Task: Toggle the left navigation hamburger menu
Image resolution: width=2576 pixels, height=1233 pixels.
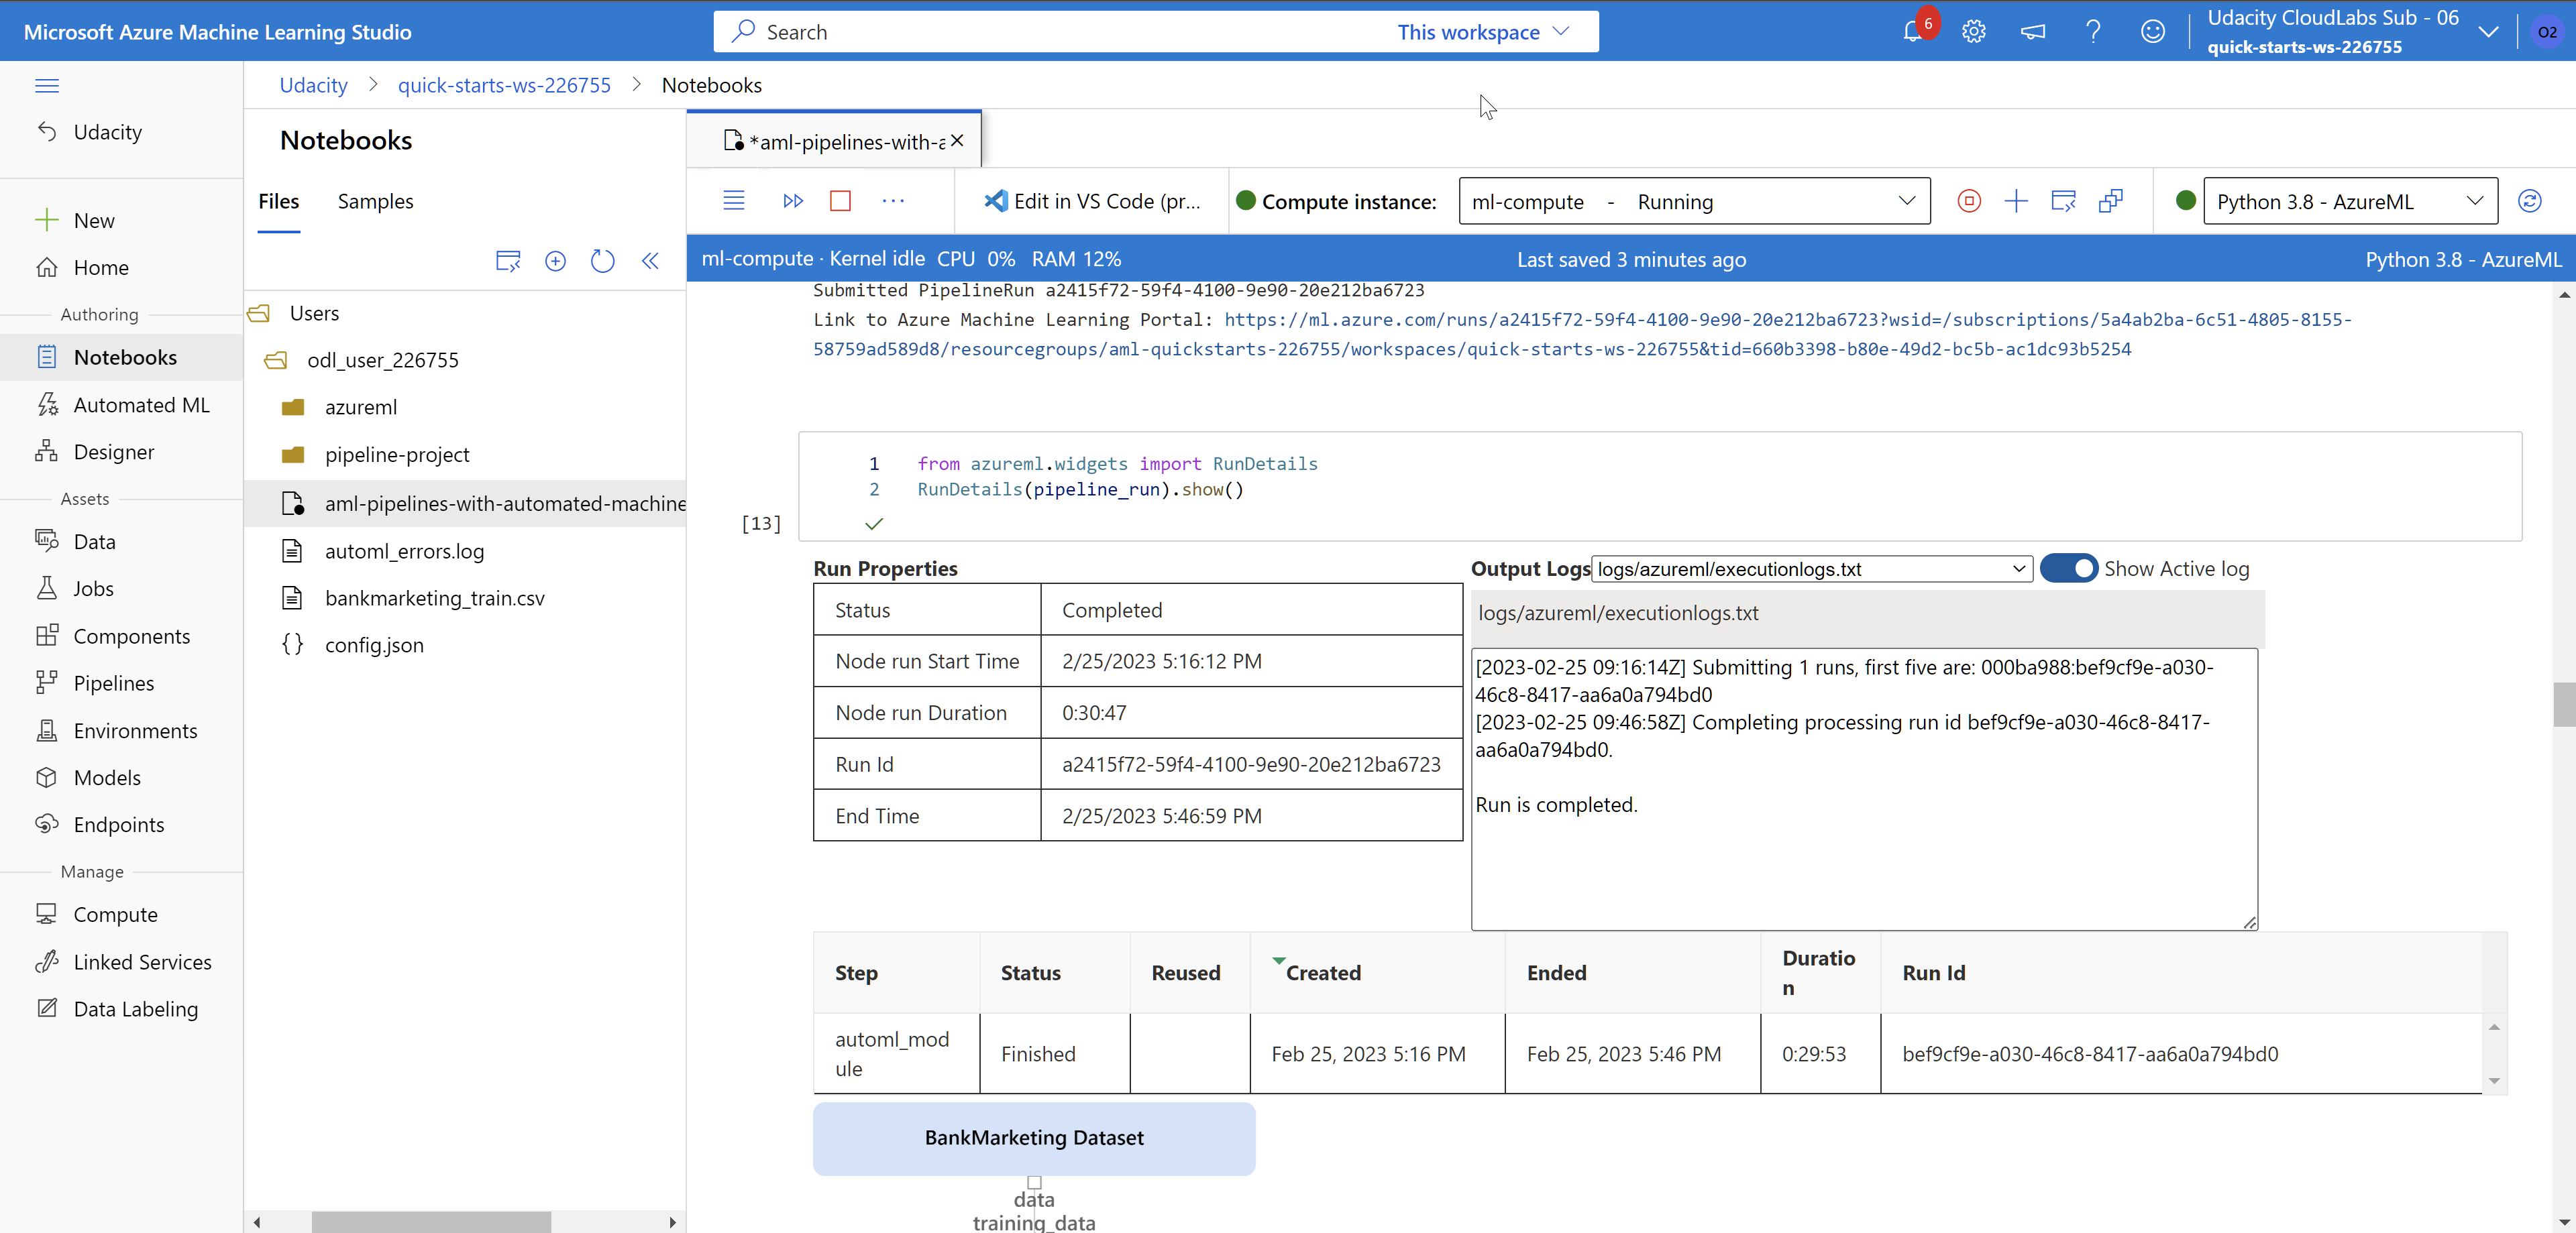Action: 46,86
